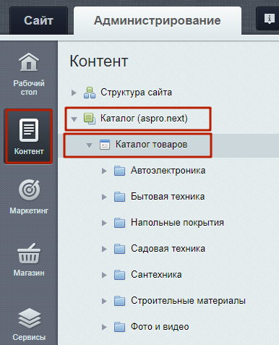Image resolution: width=279 pixels, height=345 pixels.
Task: Expand the Структура сайта node arrow
Action: click(x=74, y=93)
